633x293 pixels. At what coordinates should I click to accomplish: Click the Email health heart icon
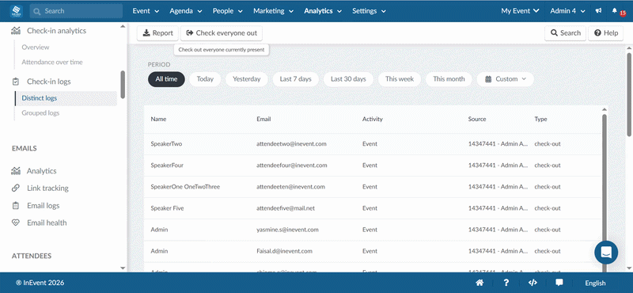(x=16, y=223)
